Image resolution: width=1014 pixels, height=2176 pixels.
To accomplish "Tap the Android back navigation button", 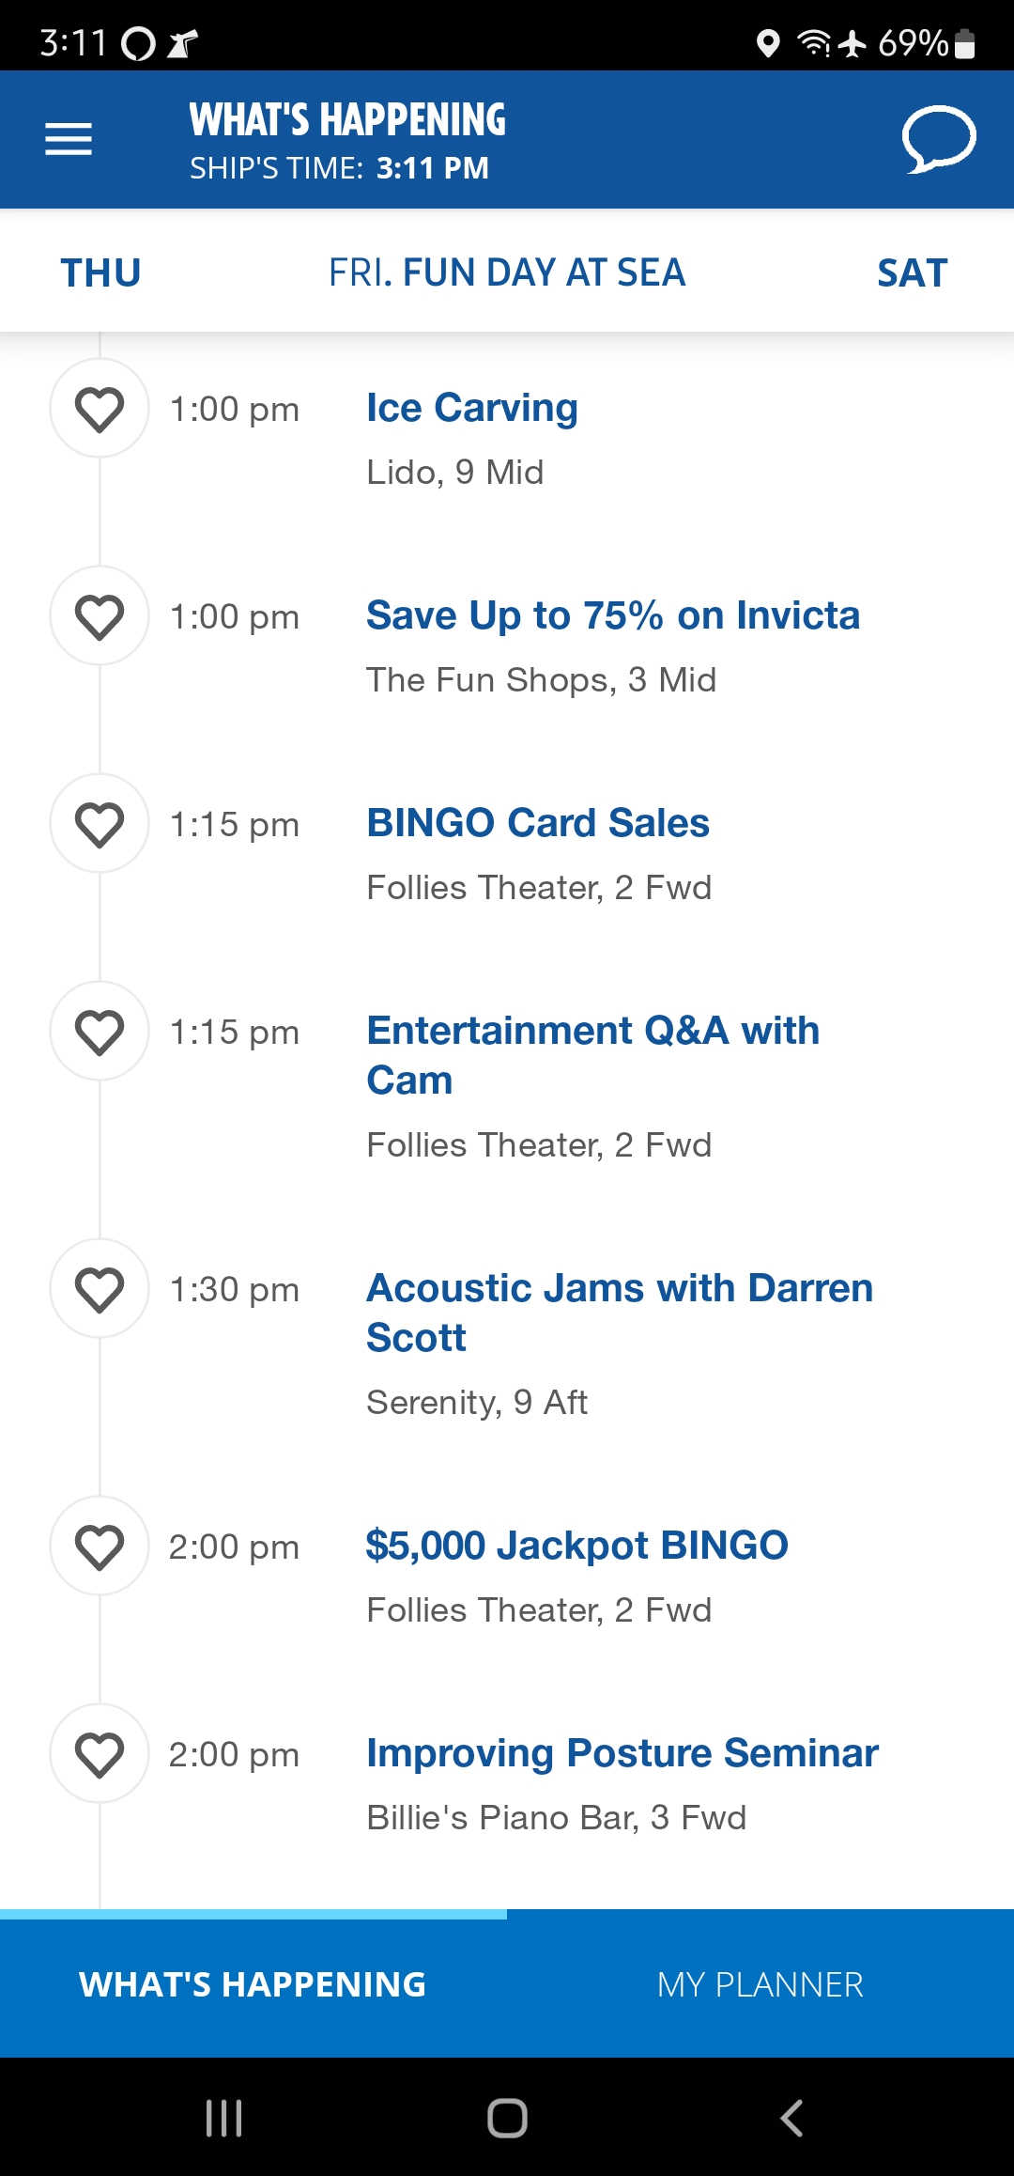I will point(791,2118).
